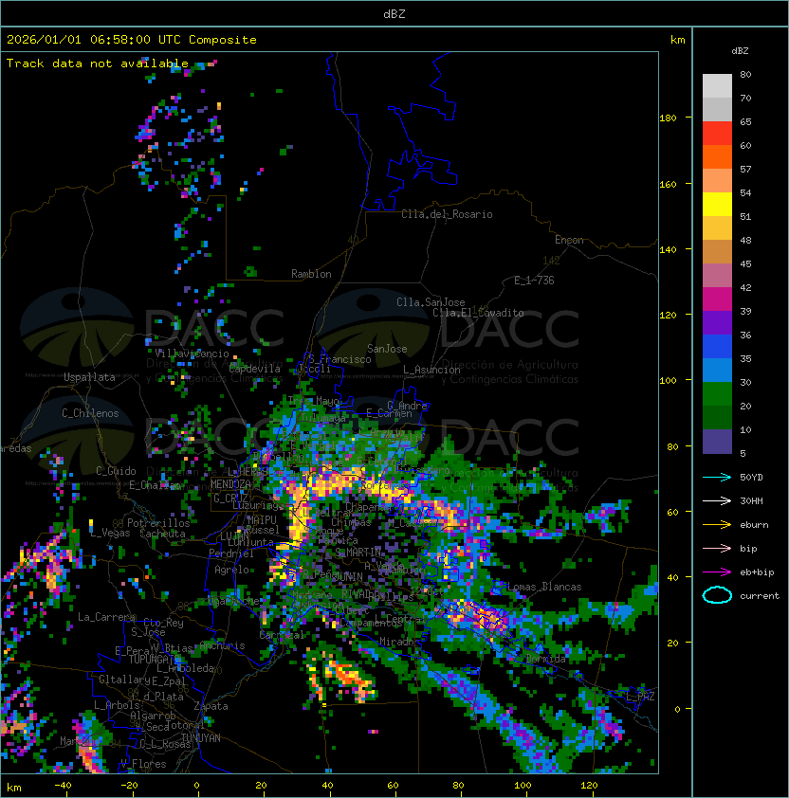Click the 'La_Carrera' place label
The image size is (789, 798).
[106, 617]
